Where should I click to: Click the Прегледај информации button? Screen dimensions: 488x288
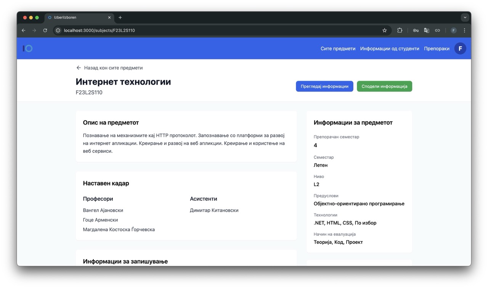point(324,86)
